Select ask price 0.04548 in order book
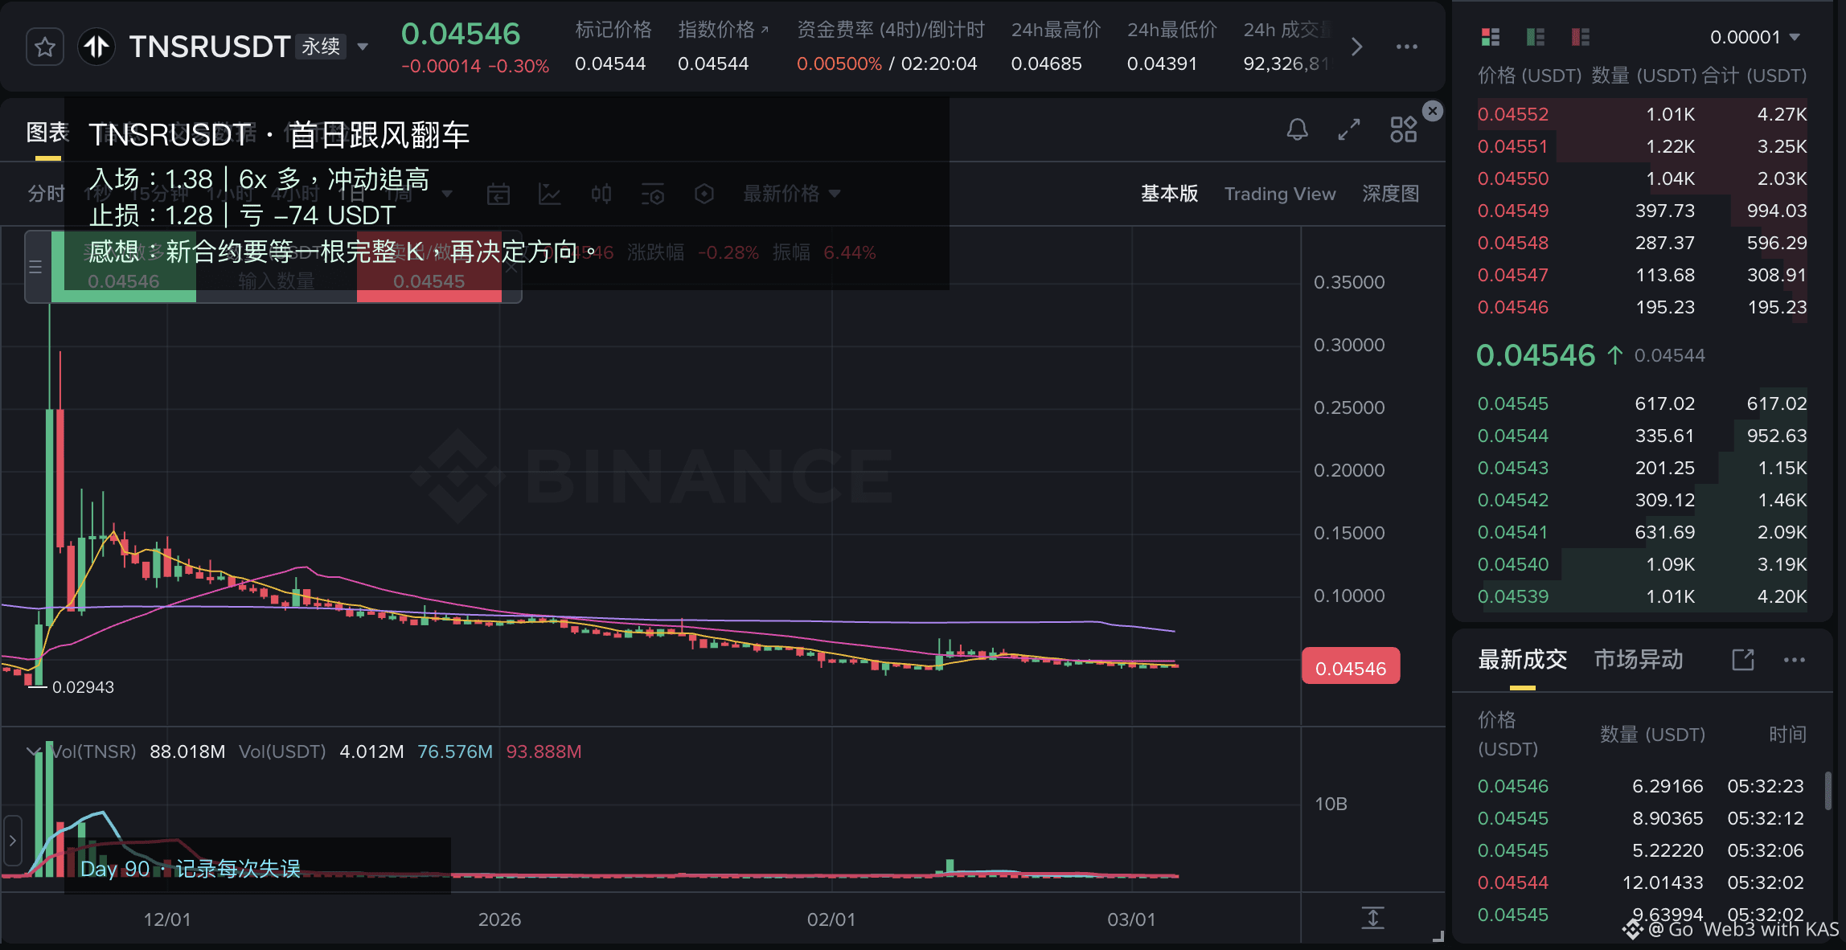The image size is (1846, 950). pos(1512,243)
